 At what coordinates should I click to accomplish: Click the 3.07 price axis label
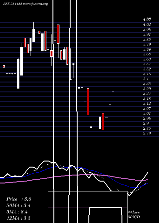pyautogui.click(x=147, y=108)
